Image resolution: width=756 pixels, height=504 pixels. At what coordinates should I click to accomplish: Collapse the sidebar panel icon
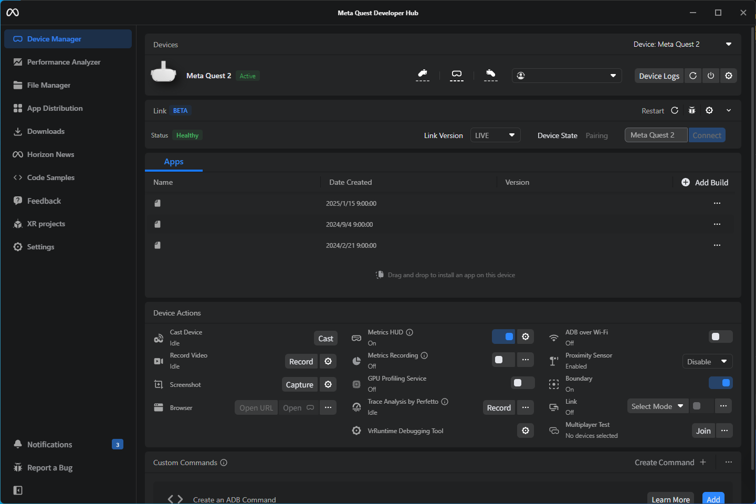click(x=18, y=490)
